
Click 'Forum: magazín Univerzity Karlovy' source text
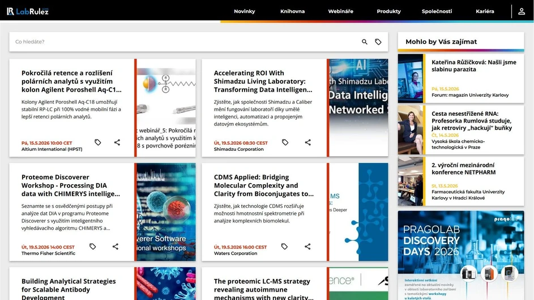coord(470,95)
